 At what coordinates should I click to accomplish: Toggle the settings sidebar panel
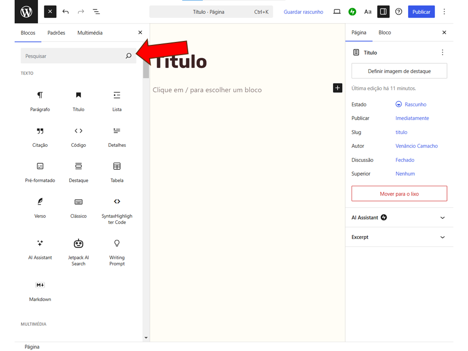click(383, 12)
